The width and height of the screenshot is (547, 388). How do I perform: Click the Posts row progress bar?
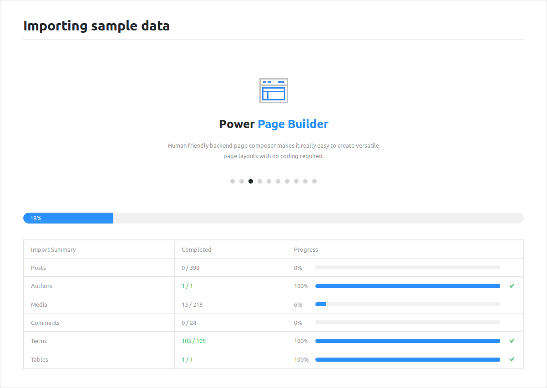point(408,268)
